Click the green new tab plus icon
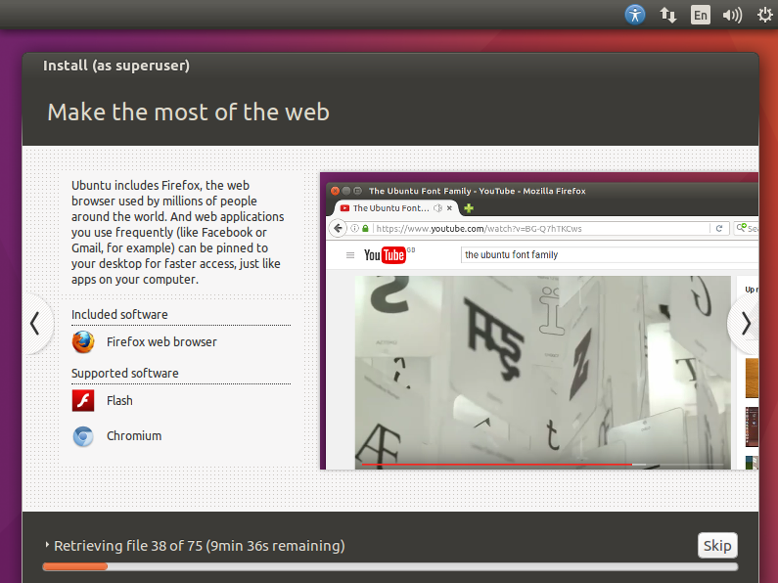 (469, 208)
